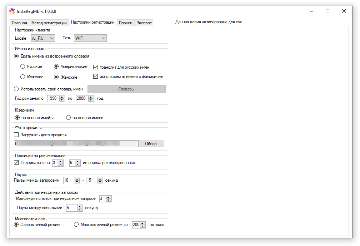This screenshot has height=246, width=360.
Task: Decrease the 15 seconds pause maximum
Action: 100,182
